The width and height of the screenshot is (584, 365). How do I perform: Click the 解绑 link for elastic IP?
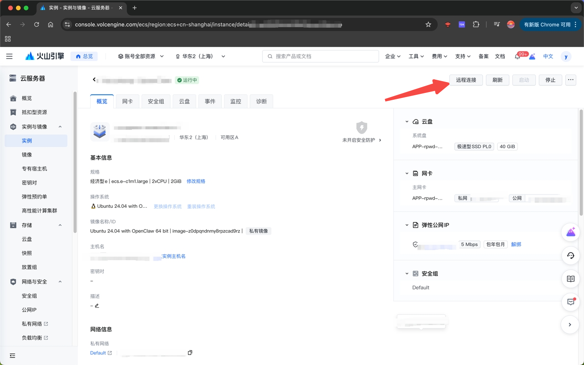click(516, 245)
